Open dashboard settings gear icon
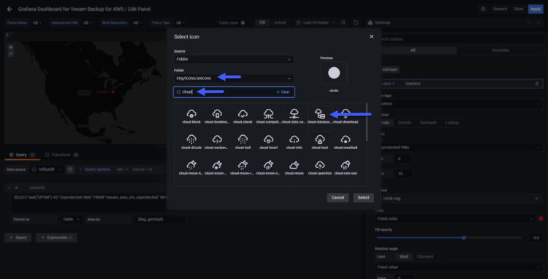Screen dimensions: 548x279 coord(483,9)
